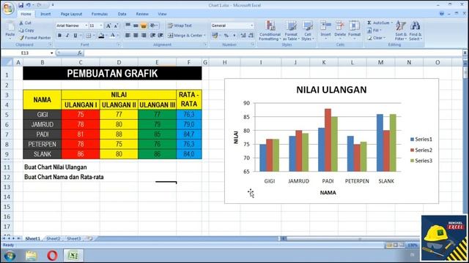Open Find & Select
This screenshot has width=469, height=263.
pos(416,31)
